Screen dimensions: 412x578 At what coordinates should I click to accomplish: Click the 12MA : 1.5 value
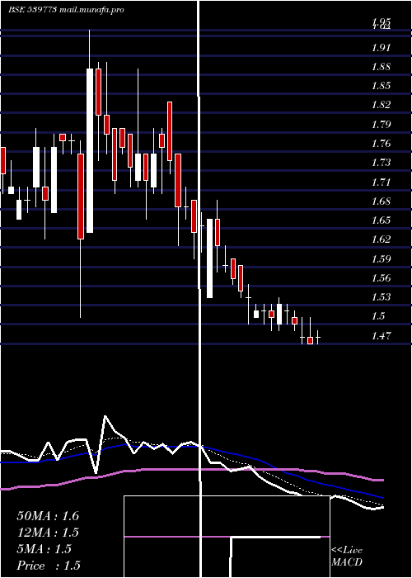click(48, 533)
